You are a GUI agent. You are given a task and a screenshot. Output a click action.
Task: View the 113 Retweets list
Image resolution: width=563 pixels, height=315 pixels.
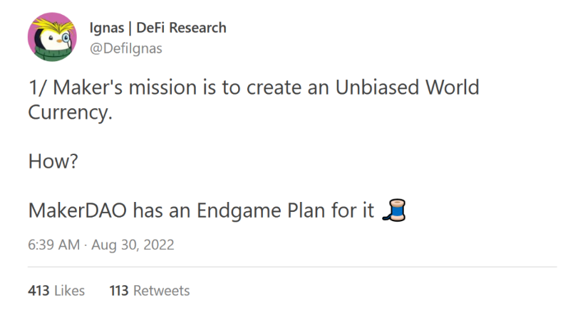(x=150, y=291)
